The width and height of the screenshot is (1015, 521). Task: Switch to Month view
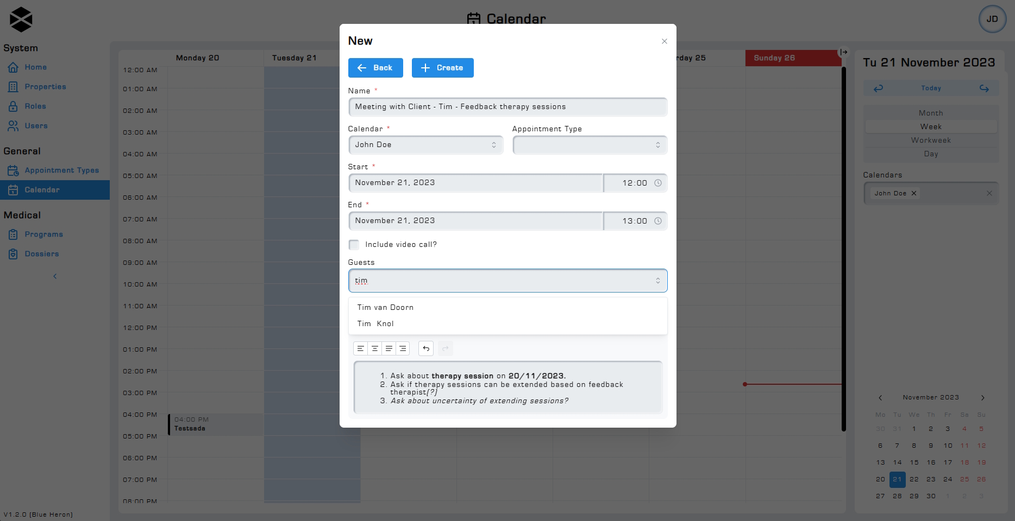click(931, 113)
